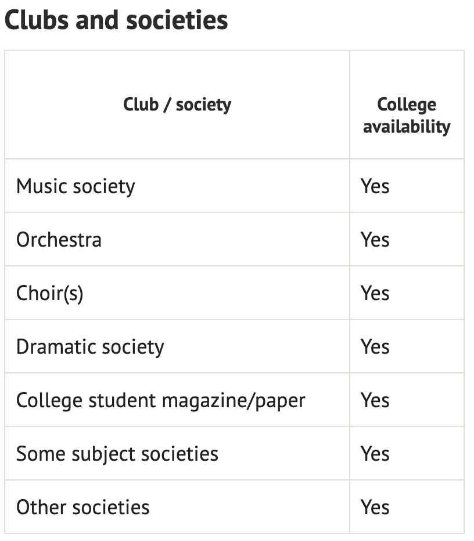The width and height of the screenshot is (474, 541).
Task: Select Yes value for Dramatic society
Action: pos(375,347)
